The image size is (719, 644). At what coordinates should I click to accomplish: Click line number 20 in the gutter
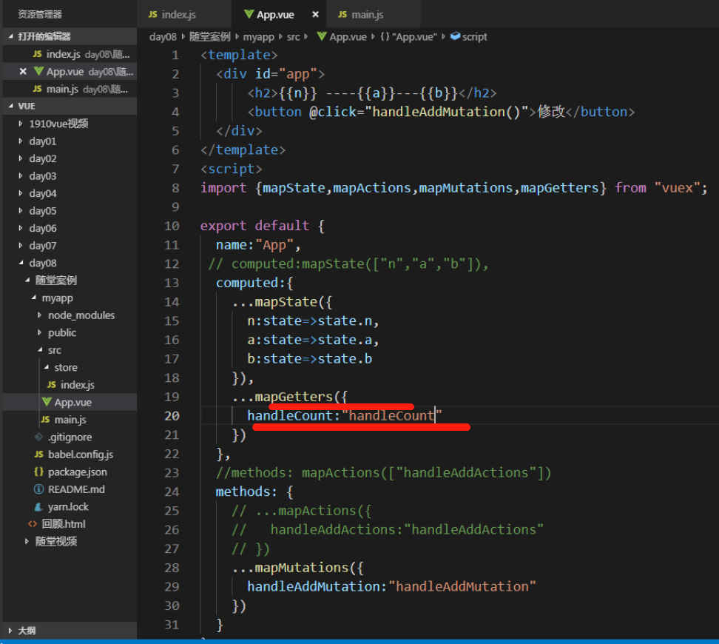172,416
